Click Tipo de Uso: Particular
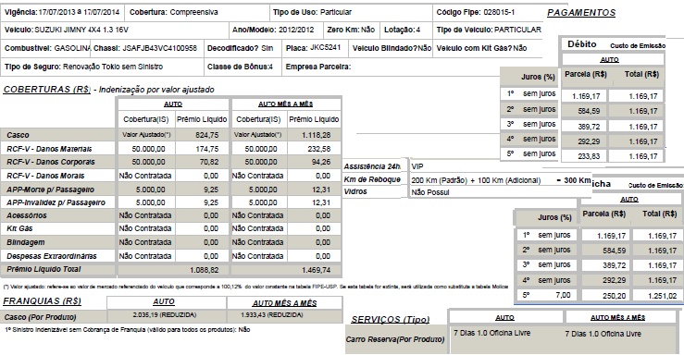Image resolution: width=684 pixels, height=355 pixels. [x=312, y=12]
